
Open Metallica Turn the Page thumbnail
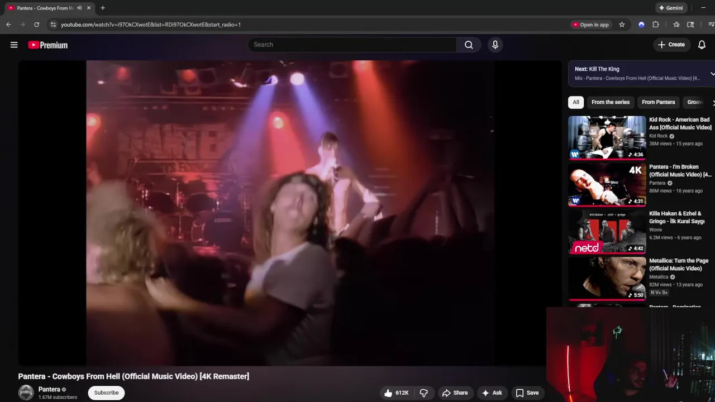[607, 278]
